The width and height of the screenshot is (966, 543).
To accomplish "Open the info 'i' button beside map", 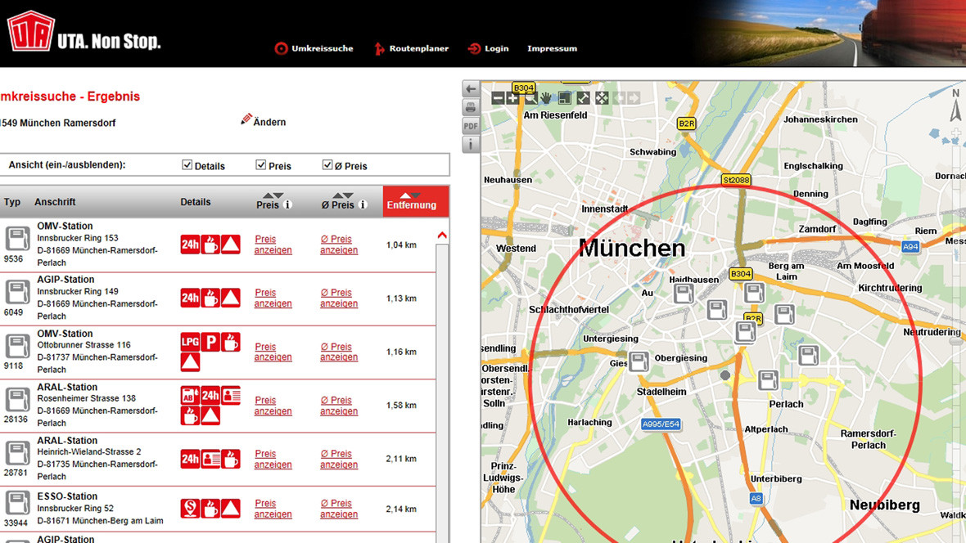I will tap(471, 145).
